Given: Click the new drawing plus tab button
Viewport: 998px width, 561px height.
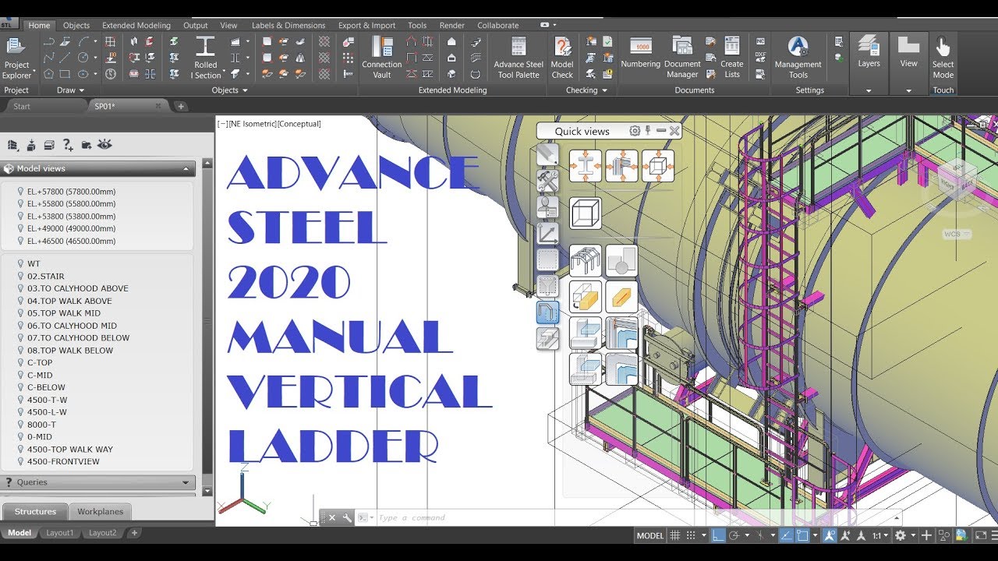Looking at the screenshot, I should pos(181,106).
